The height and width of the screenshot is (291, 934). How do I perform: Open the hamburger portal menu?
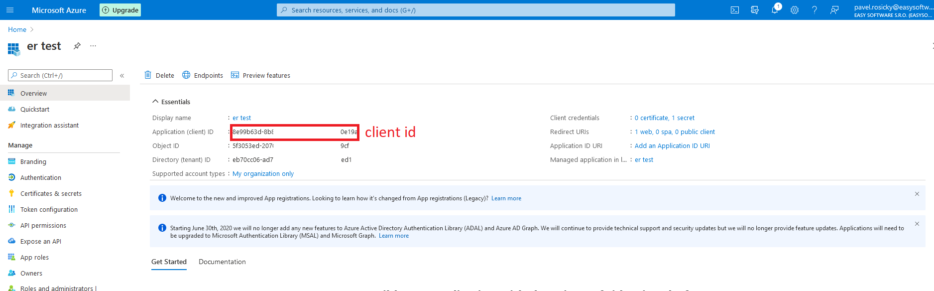(x=10, y=10)
